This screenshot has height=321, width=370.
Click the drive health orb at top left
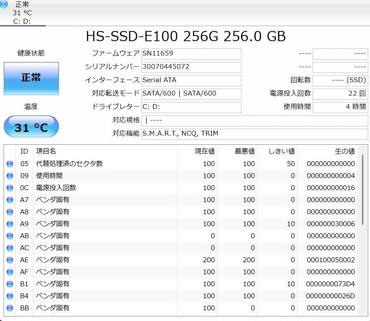tap(4, 4)
